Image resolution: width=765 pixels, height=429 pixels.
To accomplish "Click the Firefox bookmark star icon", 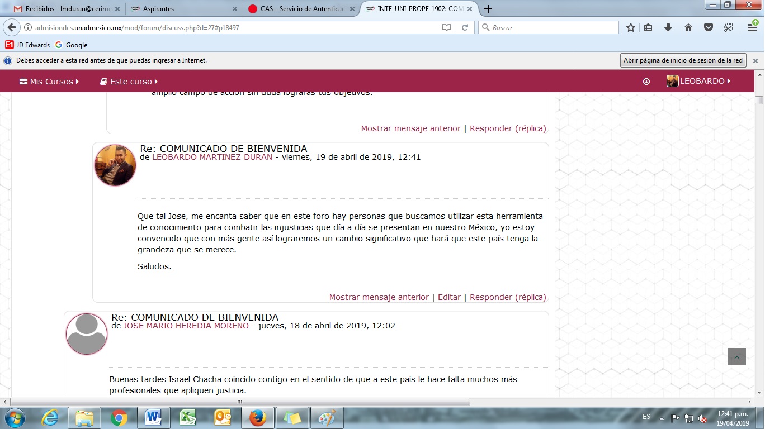I will point(631,27).
